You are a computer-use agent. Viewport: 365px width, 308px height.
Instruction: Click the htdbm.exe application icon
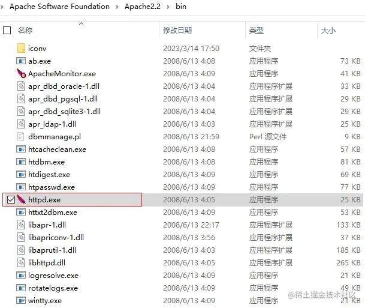[x=21, y=162]
